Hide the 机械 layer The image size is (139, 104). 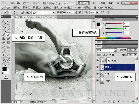98,61
